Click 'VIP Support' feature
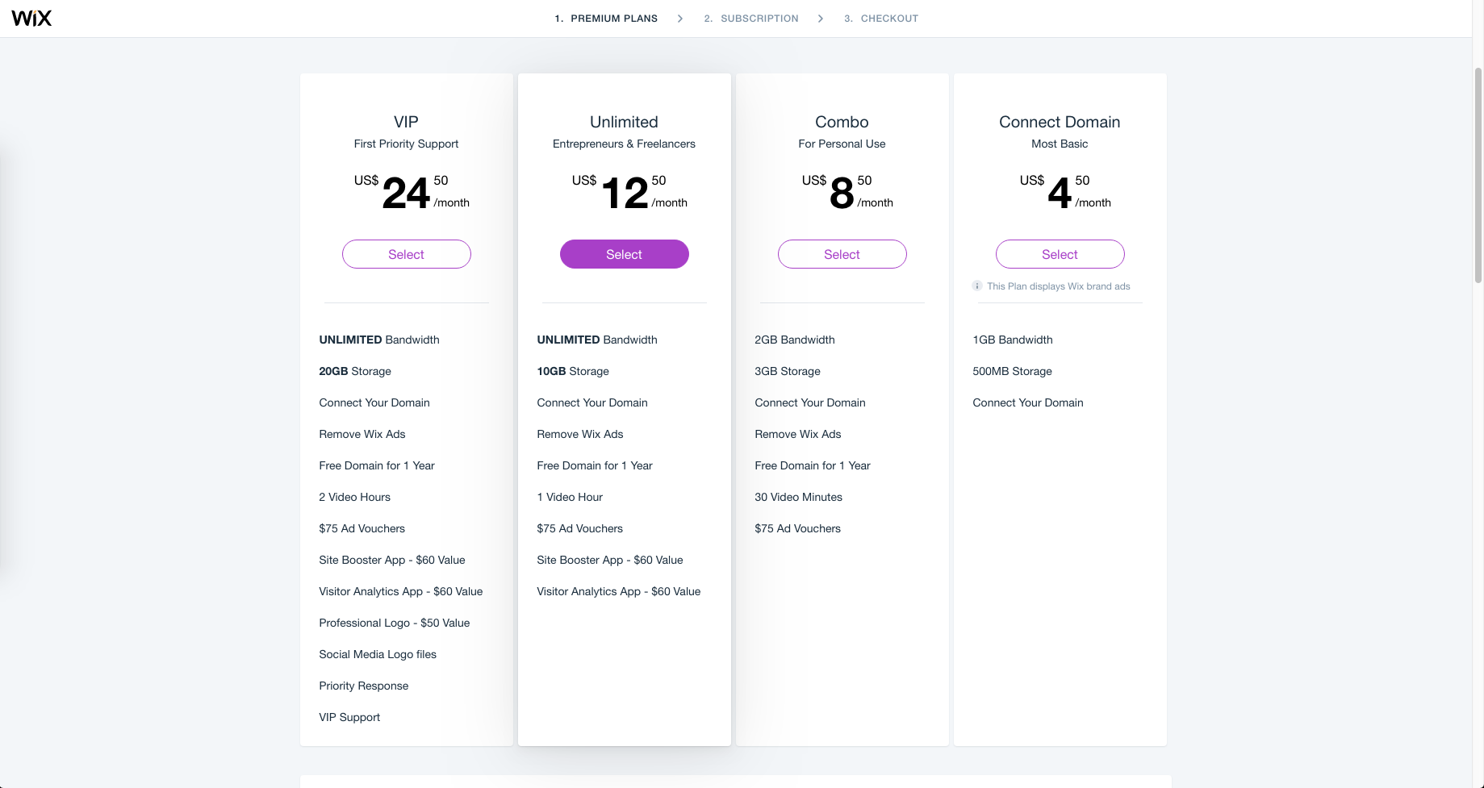The image size is (1484, 788). 349,717
